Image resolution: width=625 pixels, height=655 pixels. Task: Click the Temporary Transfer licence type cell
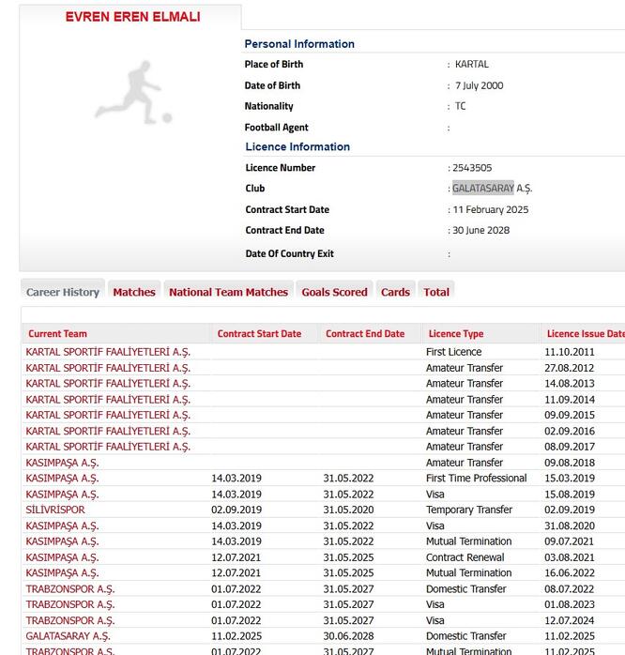469,510
